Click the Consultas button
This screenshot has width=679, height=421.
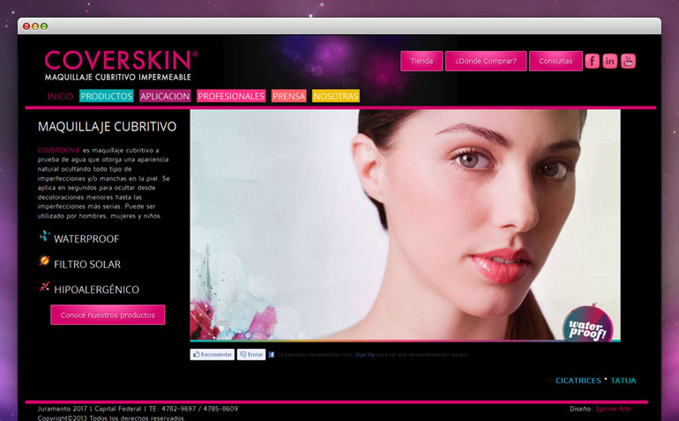point(556,61)
